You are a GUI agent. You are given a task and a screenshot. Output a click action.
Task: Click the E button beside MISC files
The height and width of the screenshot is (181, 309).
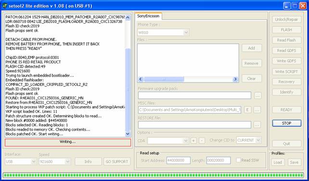tap(248, 109)
